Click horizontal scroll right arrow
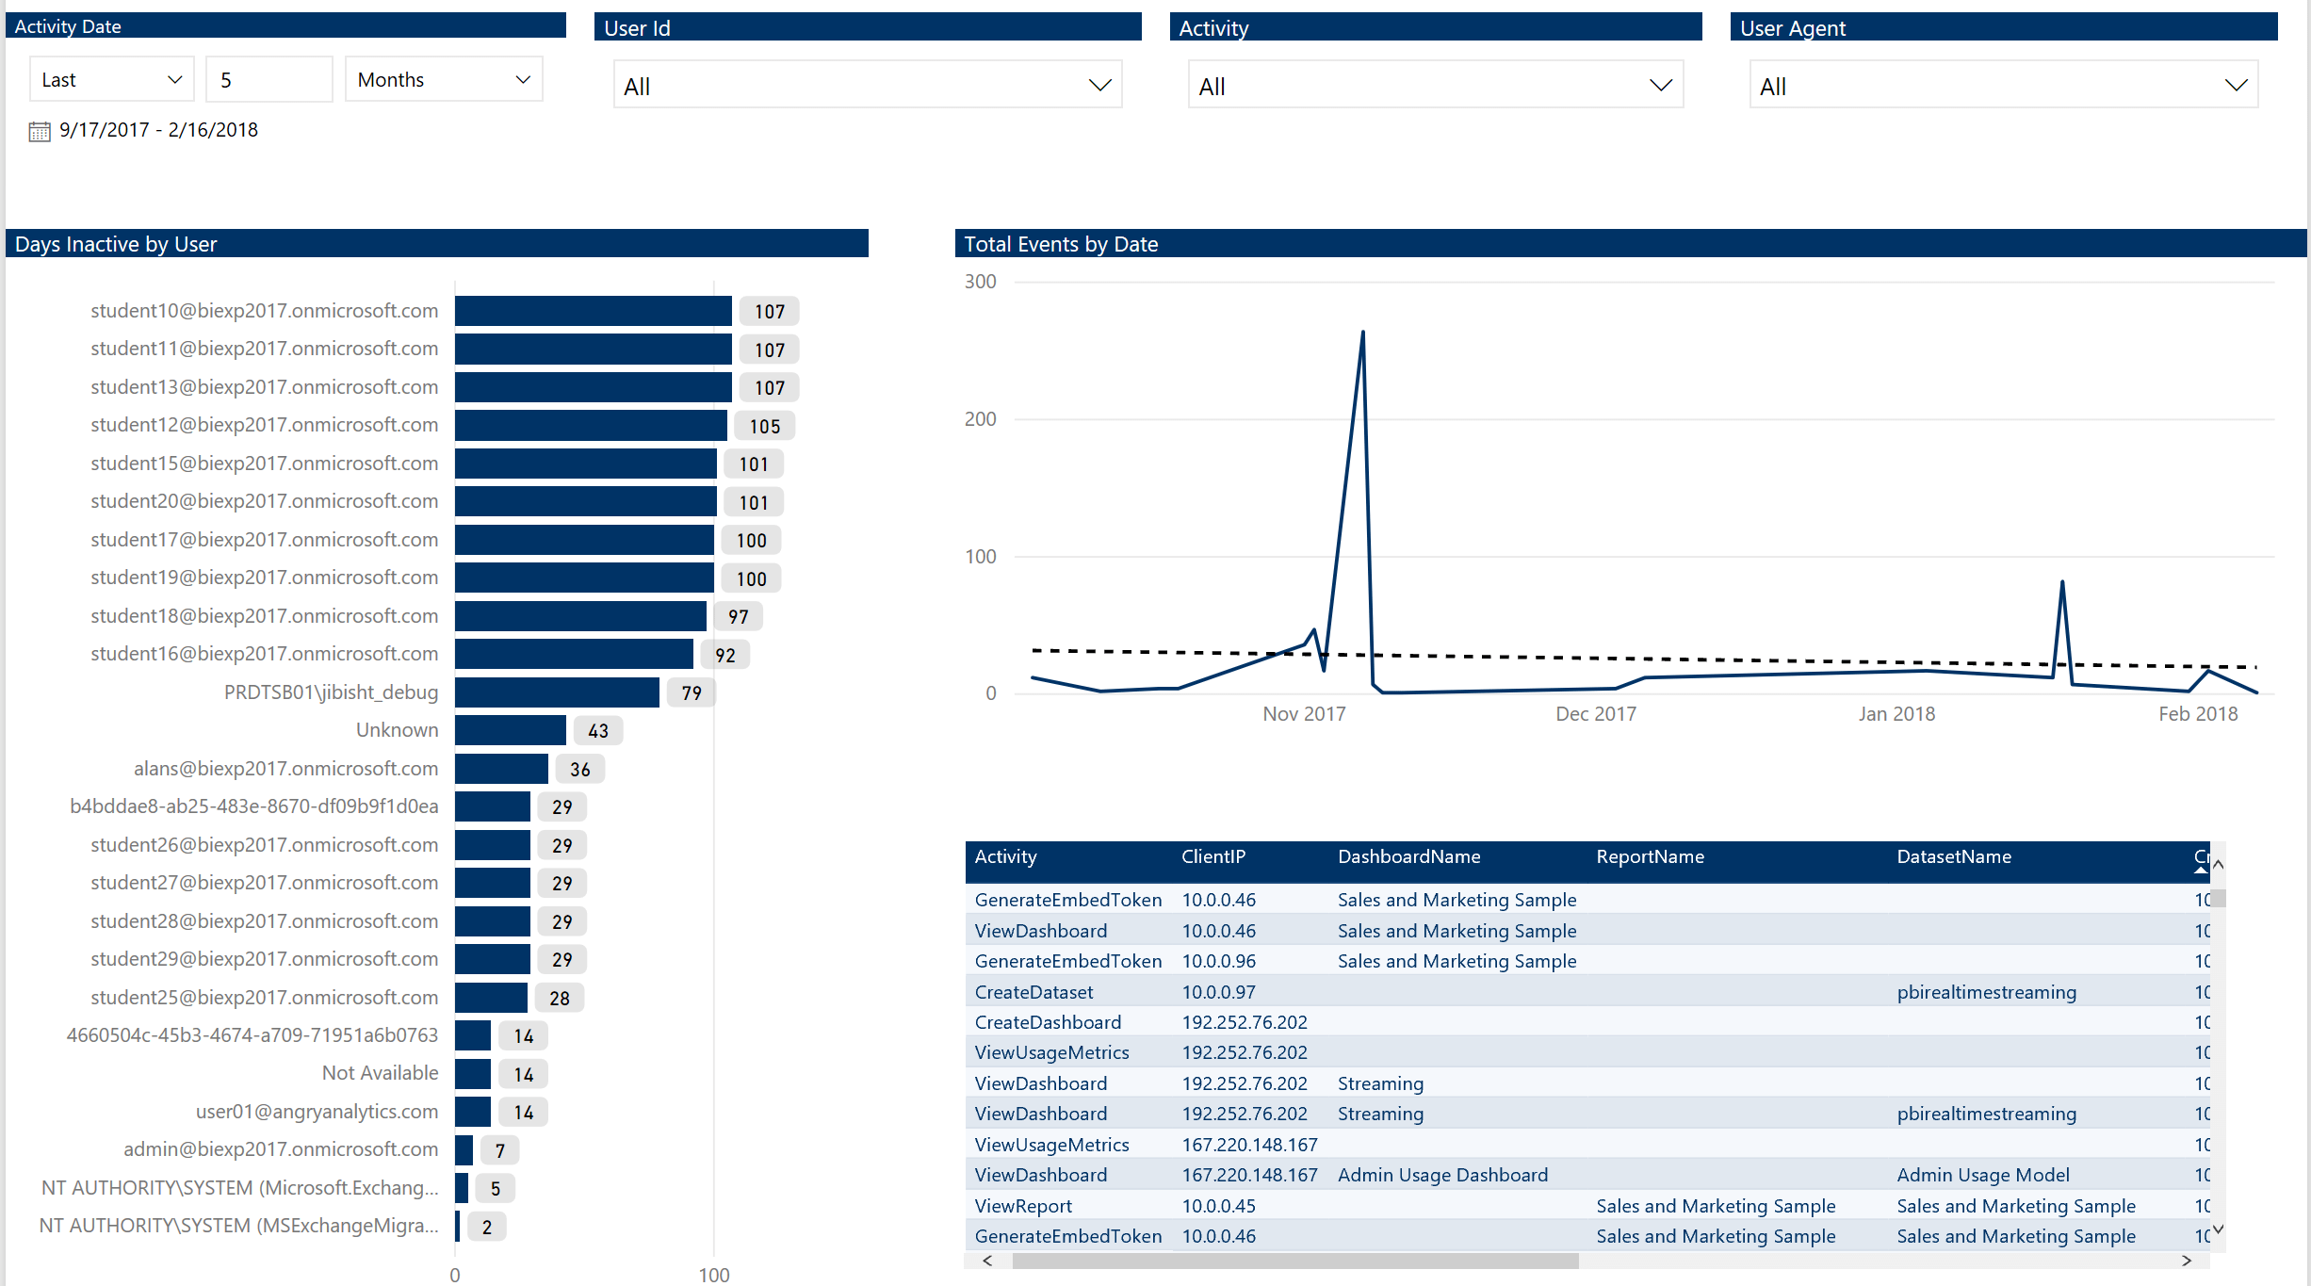 point(2187,1261)
